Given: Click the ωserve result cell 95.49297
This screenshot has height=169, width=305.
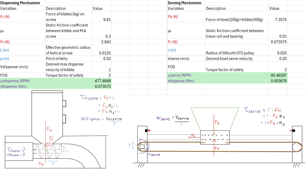Looking at the screenshot, I should pyautogui.click(x=278, y=75).
